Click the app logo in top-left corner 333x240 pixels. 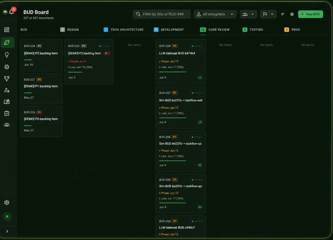5,12
